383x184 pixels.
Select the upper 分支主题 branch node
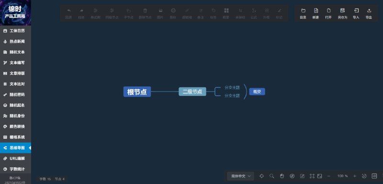click(x=232, y=87)
